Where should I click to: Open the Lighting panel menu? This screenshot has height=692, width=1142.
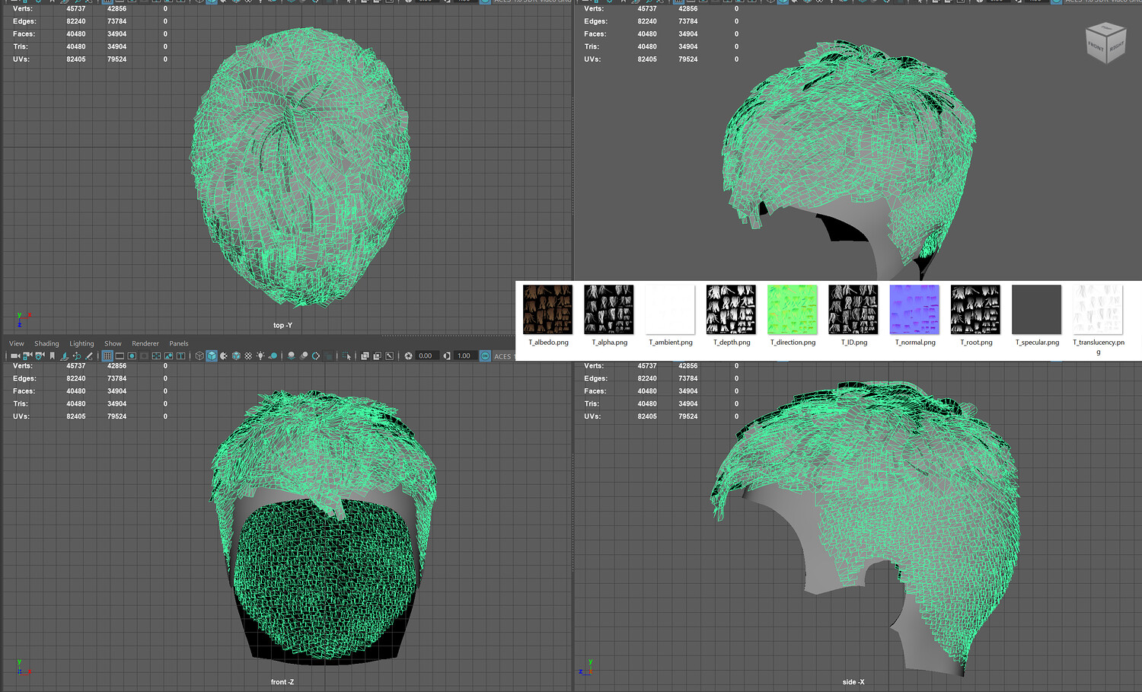(x=81, y=343)
